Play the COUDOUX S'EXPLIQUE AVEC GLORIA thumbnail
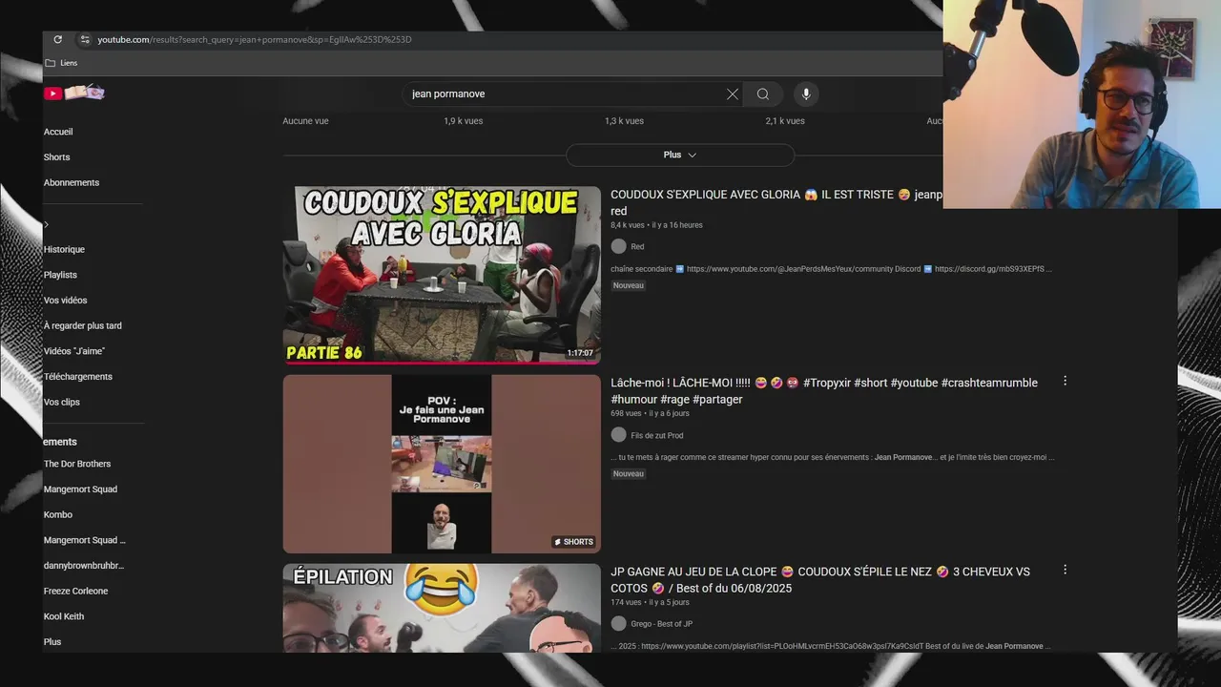Screen dimensions: 1221x687 442,275
